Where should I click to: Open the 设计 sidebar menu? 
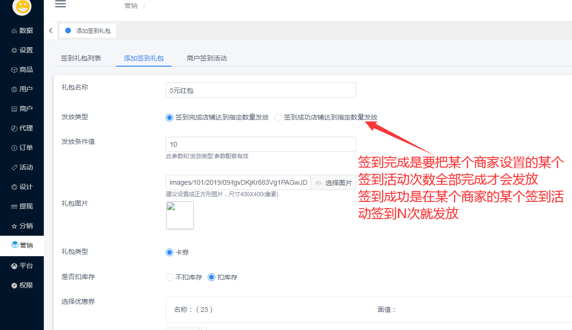point(22,187)
